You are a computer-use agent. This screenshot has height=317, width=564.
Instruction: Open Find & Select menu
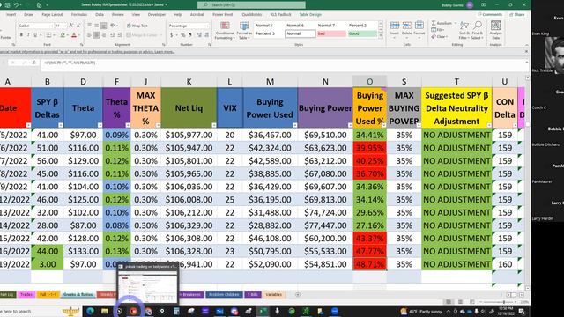(478, 30)
